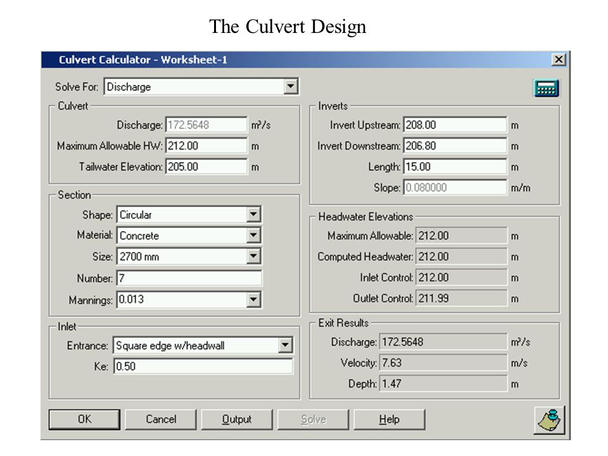Close the Culvert Calculator dialog

pyautogui.click(x=559, y=60)
